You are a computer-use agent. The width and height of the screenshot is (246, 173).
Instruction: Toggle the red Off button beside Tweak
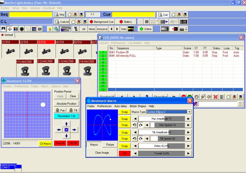pos(124,154)
